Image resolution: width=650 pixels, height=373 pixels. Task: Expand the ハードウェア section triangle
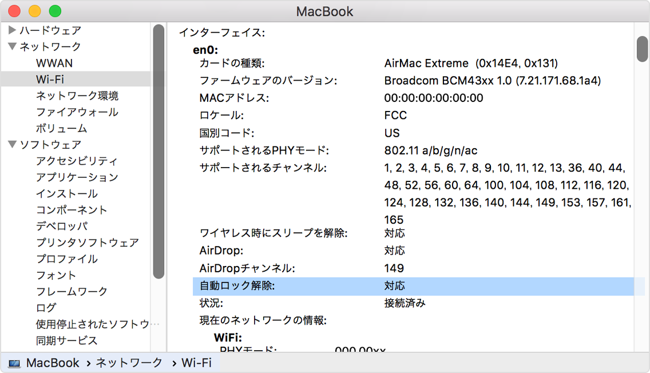point(12,30)
